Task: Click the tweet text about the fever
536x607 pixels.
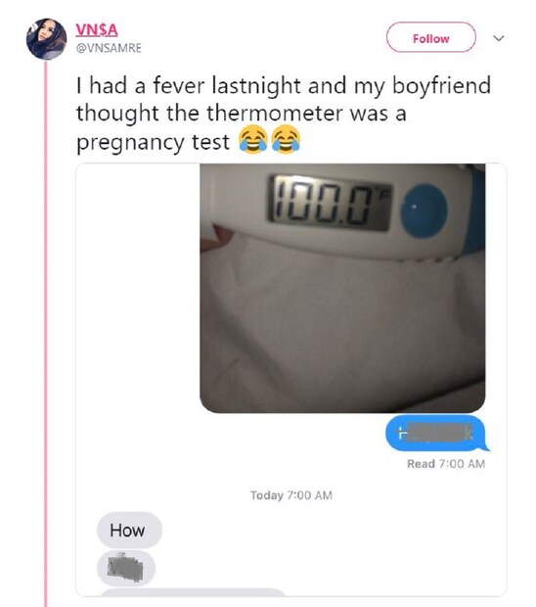Action: click(283, 114)
